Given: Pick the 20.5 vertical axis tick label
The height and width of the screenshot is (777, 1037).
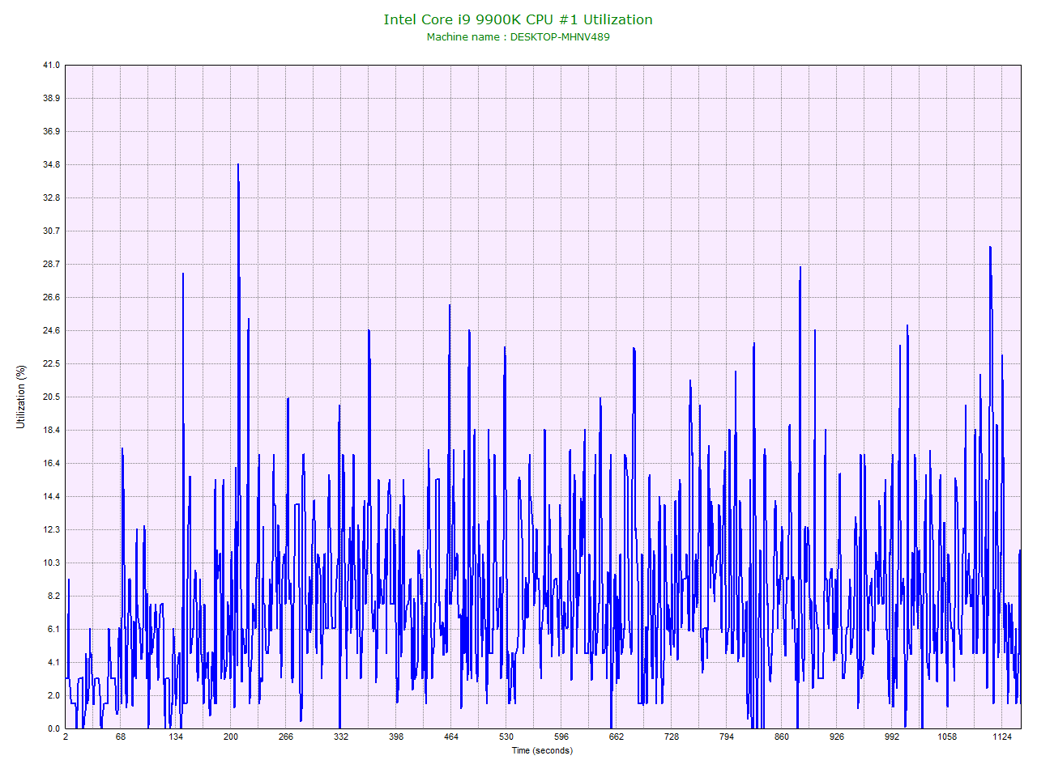Looking at the screenshot, I should point(52,397).
